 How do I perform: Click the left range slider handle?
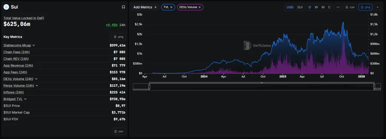[149, 87]
